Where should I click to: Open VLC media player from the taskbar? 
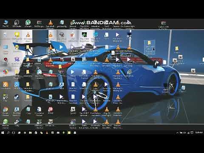(47, 133)
